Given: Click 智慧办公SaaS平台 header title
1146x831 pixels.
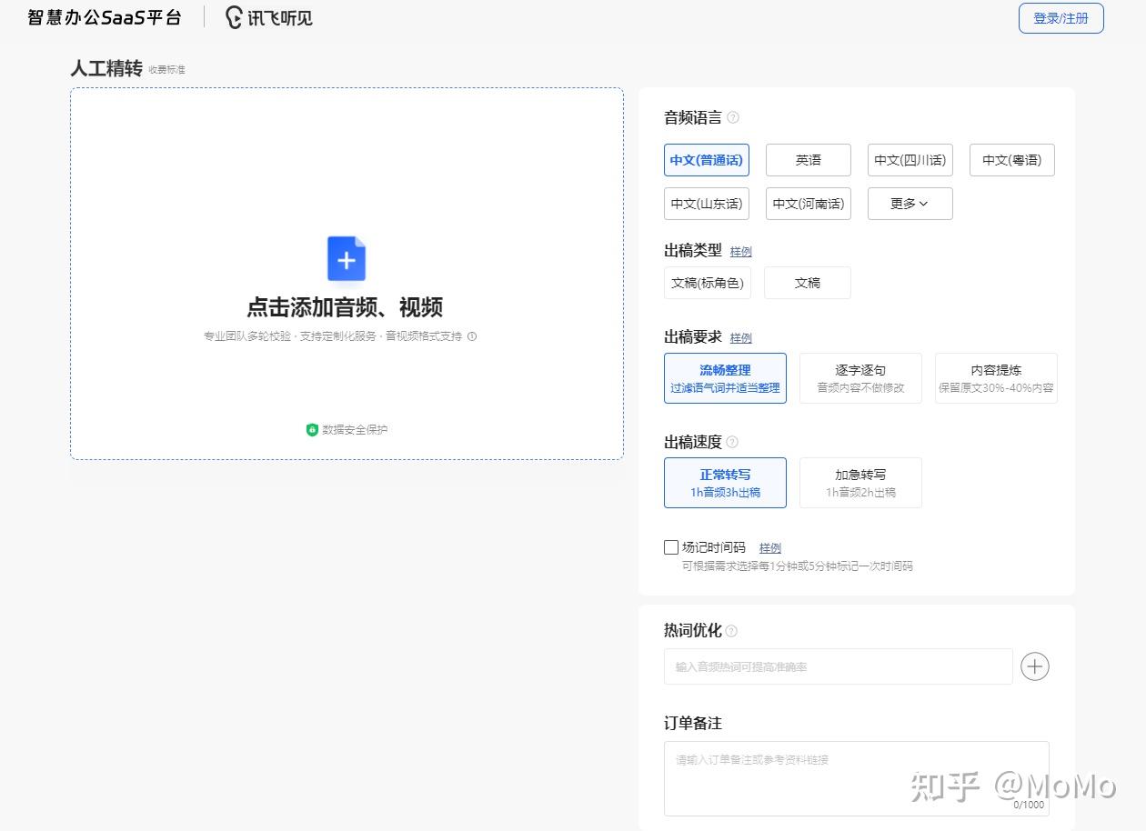Looking at the screenshot, I should (105, 17).
